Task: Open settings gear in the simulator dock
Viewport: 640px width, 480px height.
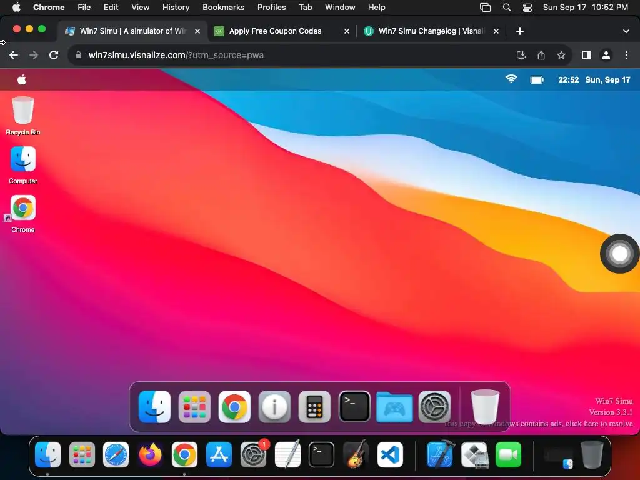Action: [x=435, y=407]
